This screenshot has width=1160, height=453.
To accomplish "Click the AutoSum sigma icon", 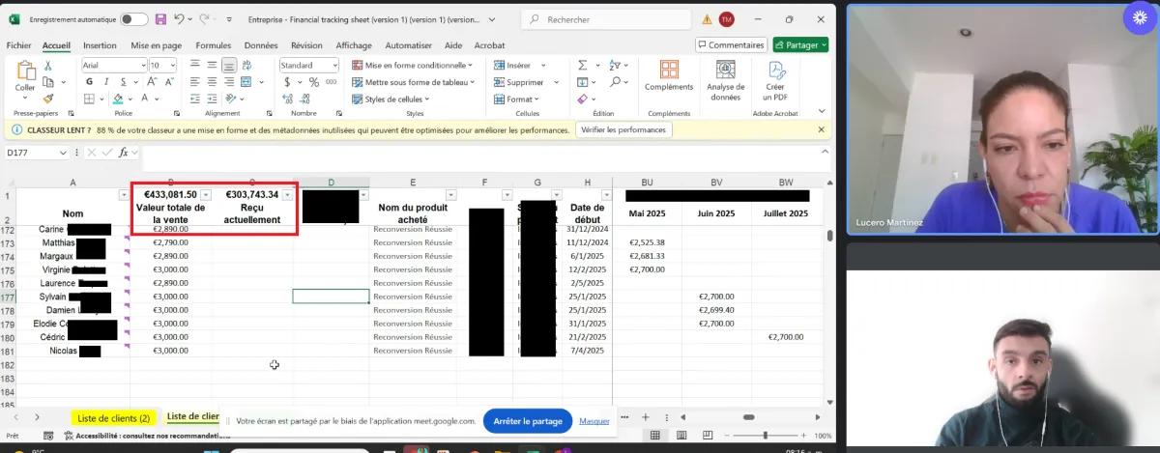I will (583, 66).
